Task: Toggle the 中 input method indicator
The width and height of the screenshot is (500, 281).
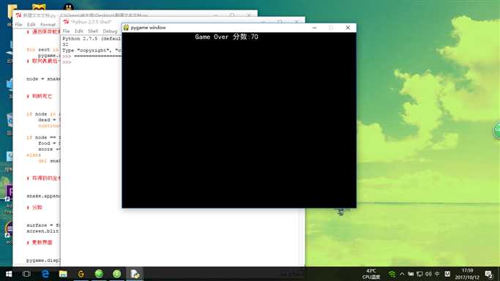Action: [437, 274]
